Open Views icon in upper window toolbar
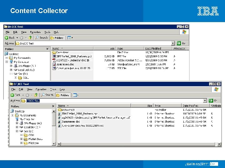The height and width of the screenshot is (168, 225). point(69,38)
